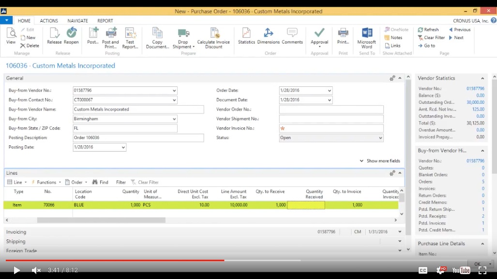
Task: Click the Filter button in Lines
Action: [121, 182]
